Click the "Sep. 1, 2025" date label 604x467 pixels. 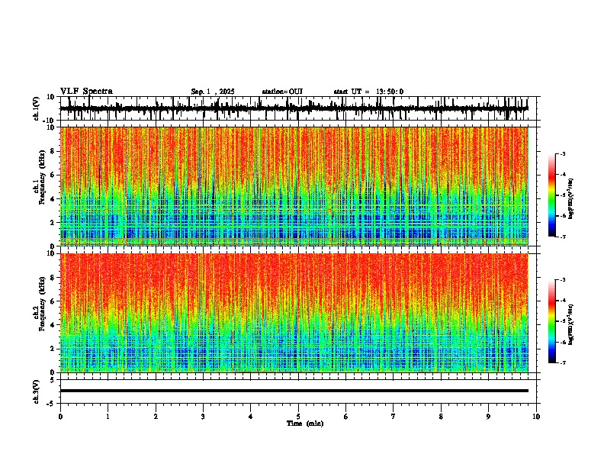point(213,92)
